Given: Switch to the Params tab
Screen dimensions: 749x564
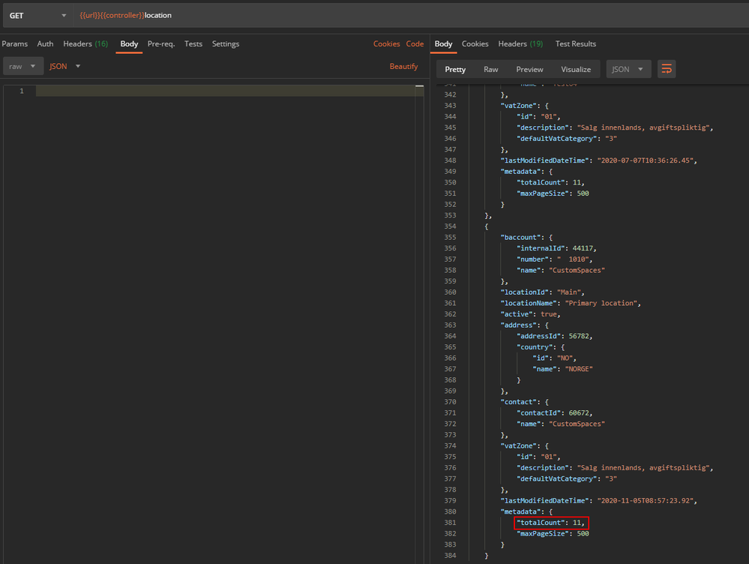Looking at the screenshot, I should coord(14,43).
